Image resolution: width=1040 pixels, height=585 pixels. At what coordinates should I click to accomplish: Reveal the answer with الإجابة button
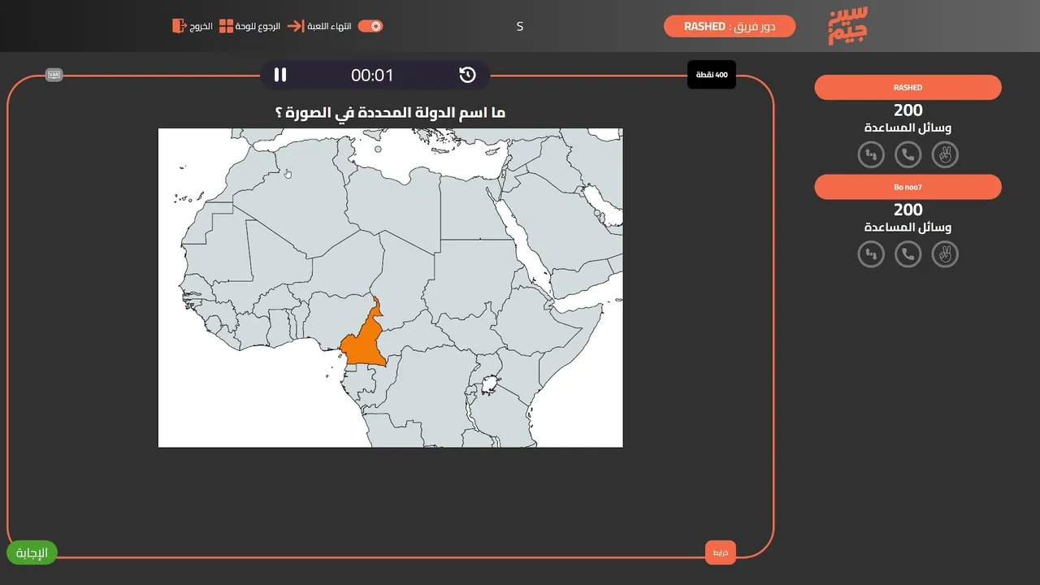[x=32, y=553]
